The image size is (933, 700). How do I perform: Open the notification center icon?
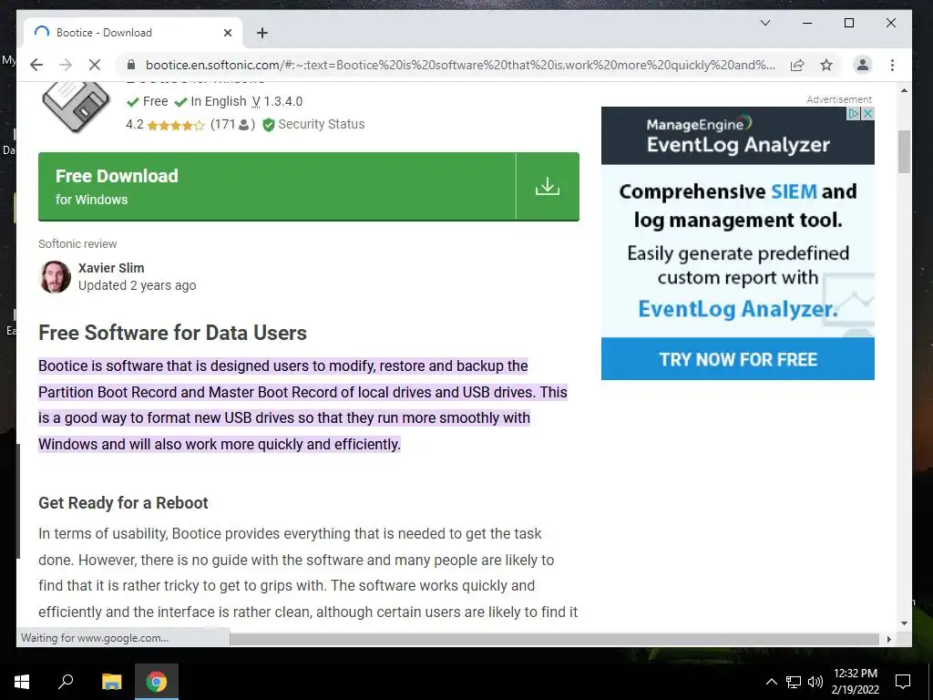pos(903,682)
